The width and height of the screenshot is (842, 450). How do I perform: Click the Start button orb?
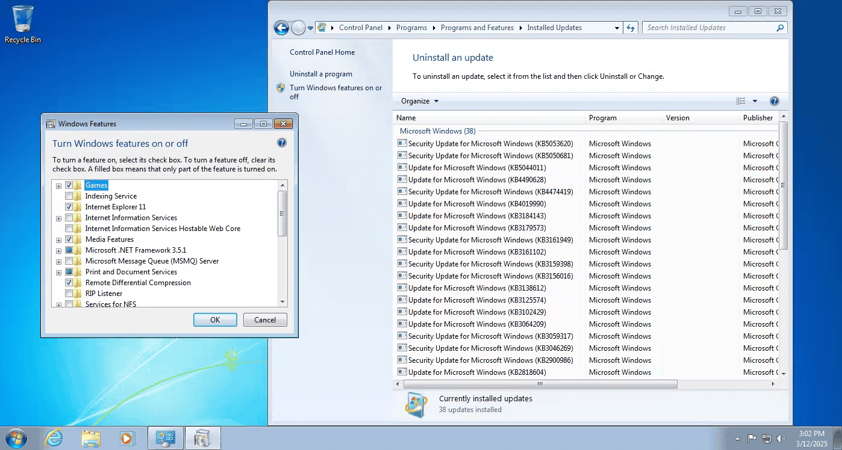click(x=16, y=438)
